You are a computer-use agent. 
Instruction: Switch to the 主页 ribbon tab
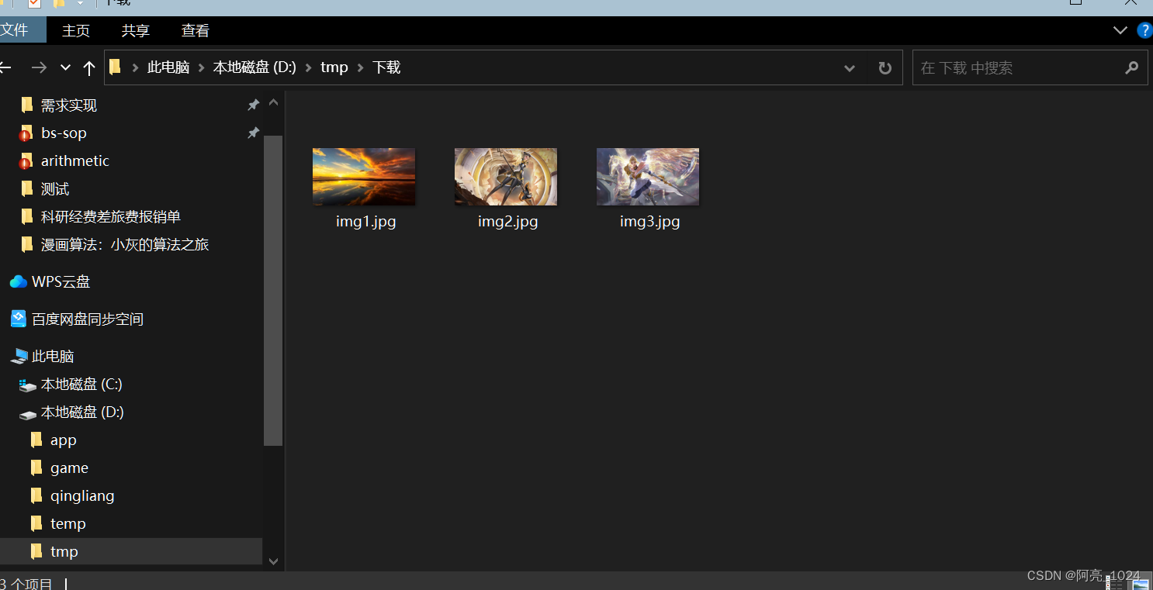point(76,30)
